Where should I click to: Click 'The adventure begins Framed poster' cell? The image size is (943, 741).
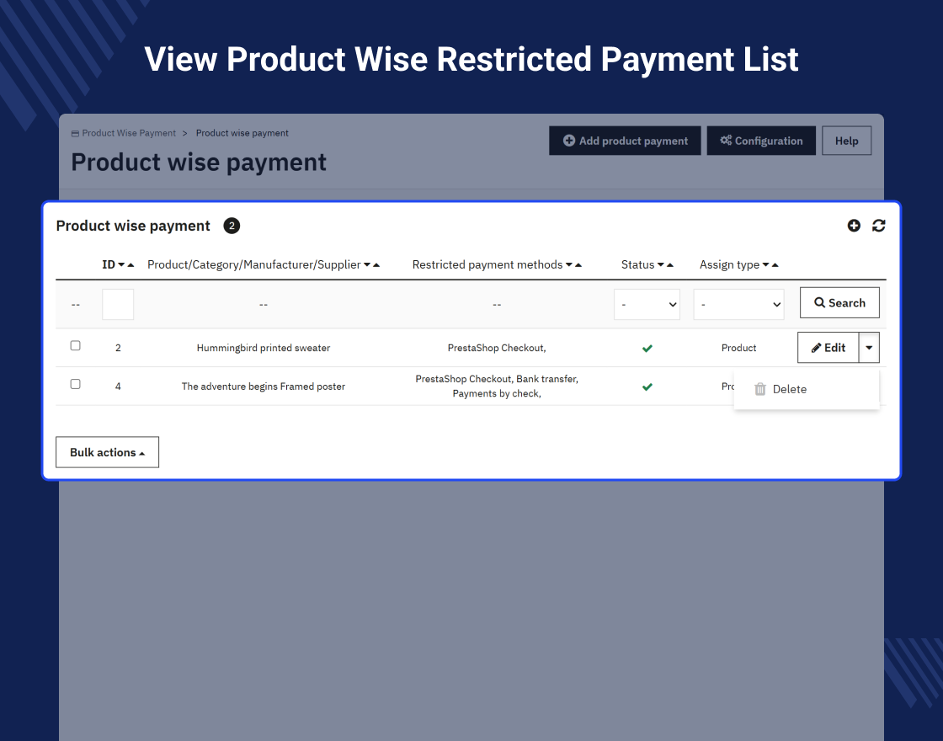click(x=264, y=386)
